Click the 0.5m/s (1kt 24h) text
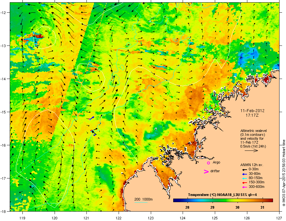 pyautogui.click(x=253, y=146)
